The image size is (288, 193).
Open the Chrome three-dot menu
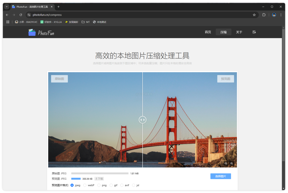281,15
